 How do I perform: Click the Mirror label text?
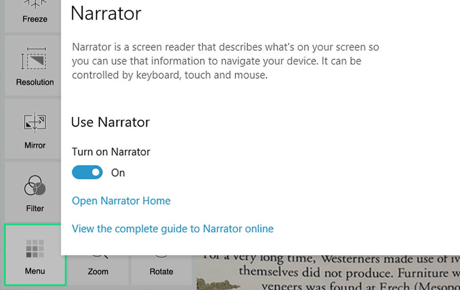point(35,145)
